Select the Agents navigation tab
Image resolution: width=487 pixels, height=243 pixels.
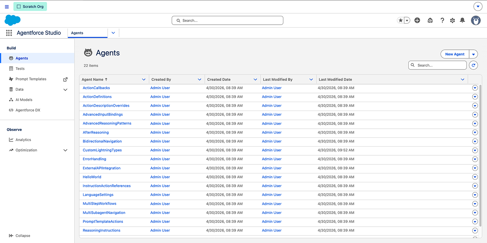click(88, 33)
